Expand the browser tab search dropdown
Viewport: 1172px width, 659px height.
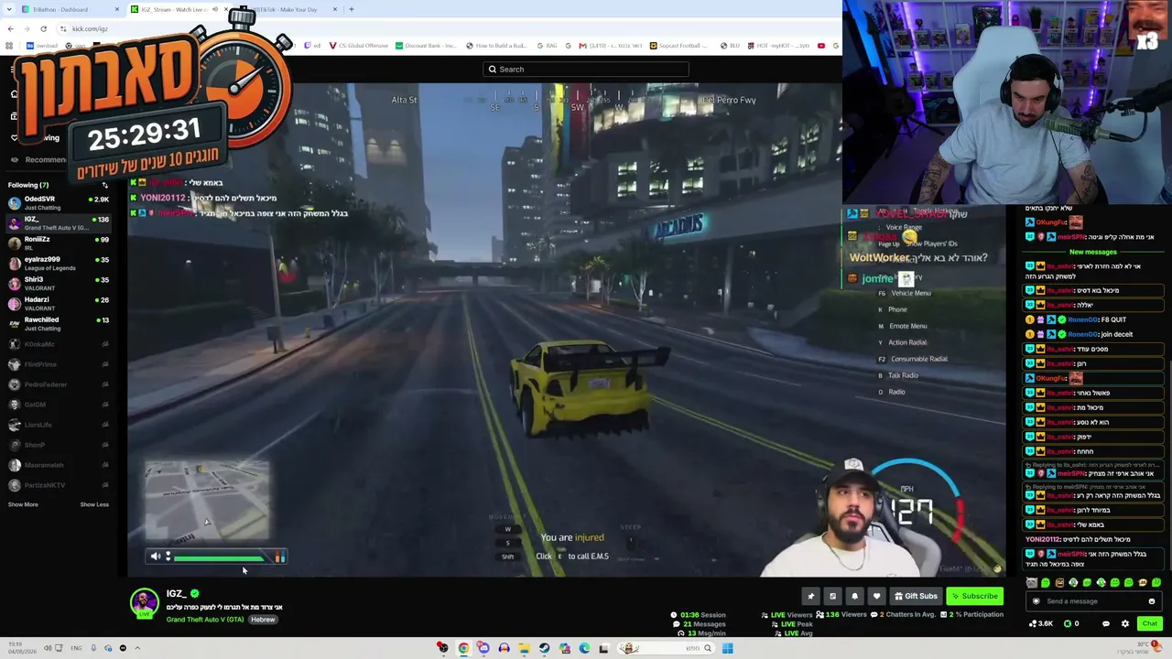click(10, 9)
